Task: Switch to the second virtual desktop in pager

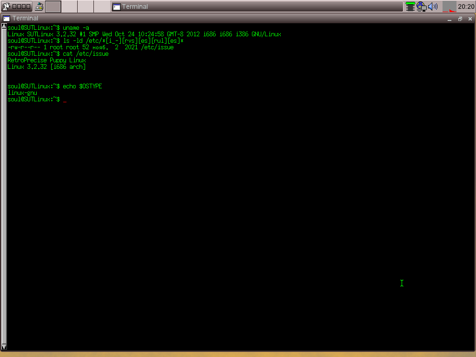Action: [70, 7]
